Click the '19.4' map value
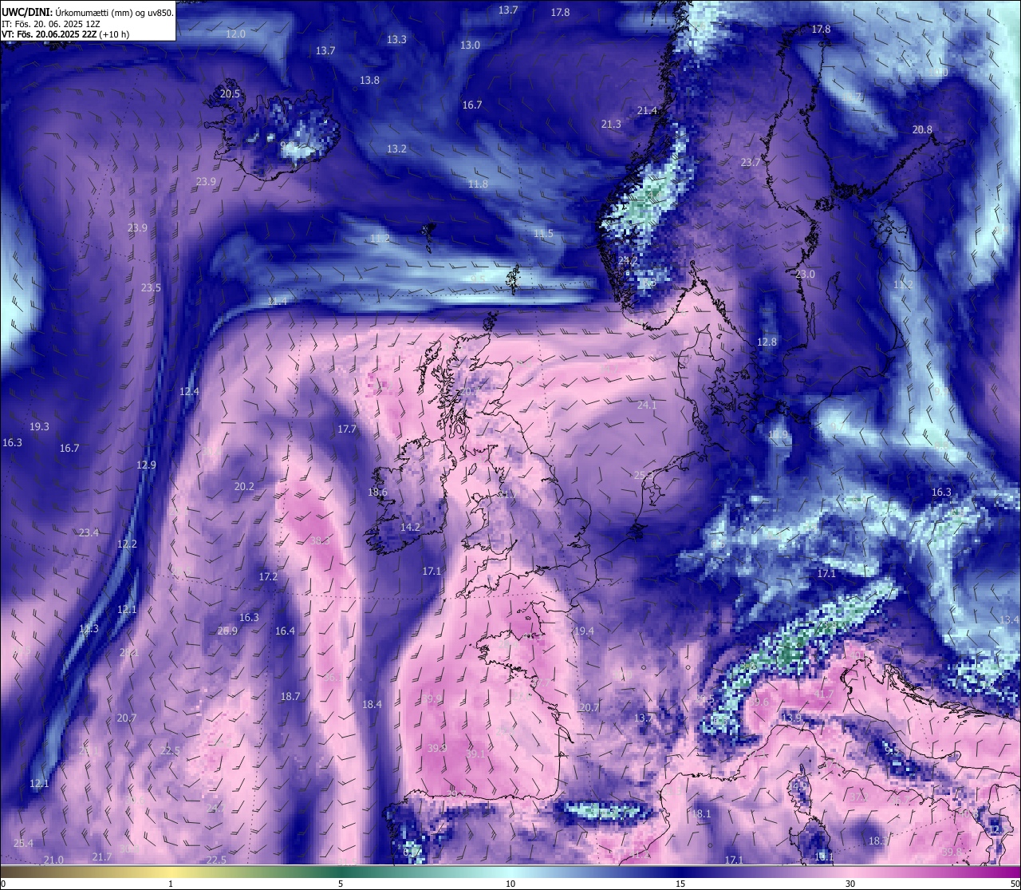1021x890 pixels. (x=584, y=631)
